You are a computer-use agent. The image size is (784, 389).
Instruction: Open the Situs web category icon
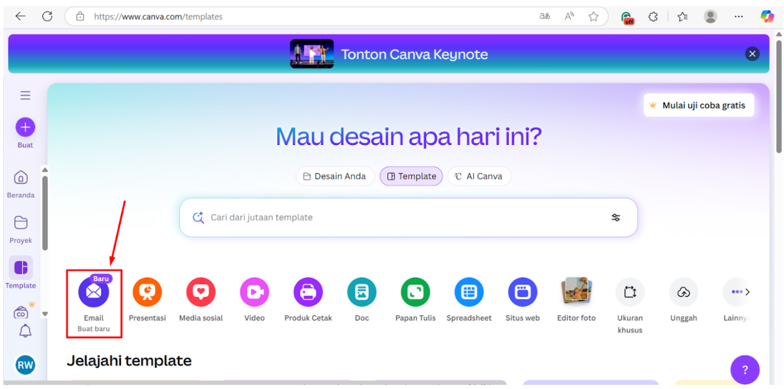(x=522, y=291)
